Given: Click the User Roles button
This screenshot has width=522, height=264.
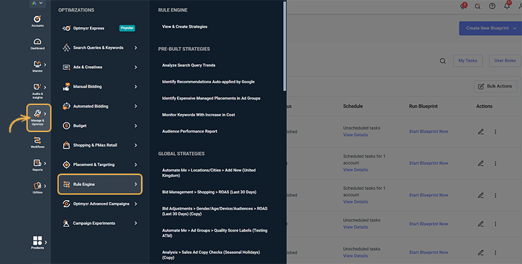Looking at the screenshot, I should [x=505, y=61].
